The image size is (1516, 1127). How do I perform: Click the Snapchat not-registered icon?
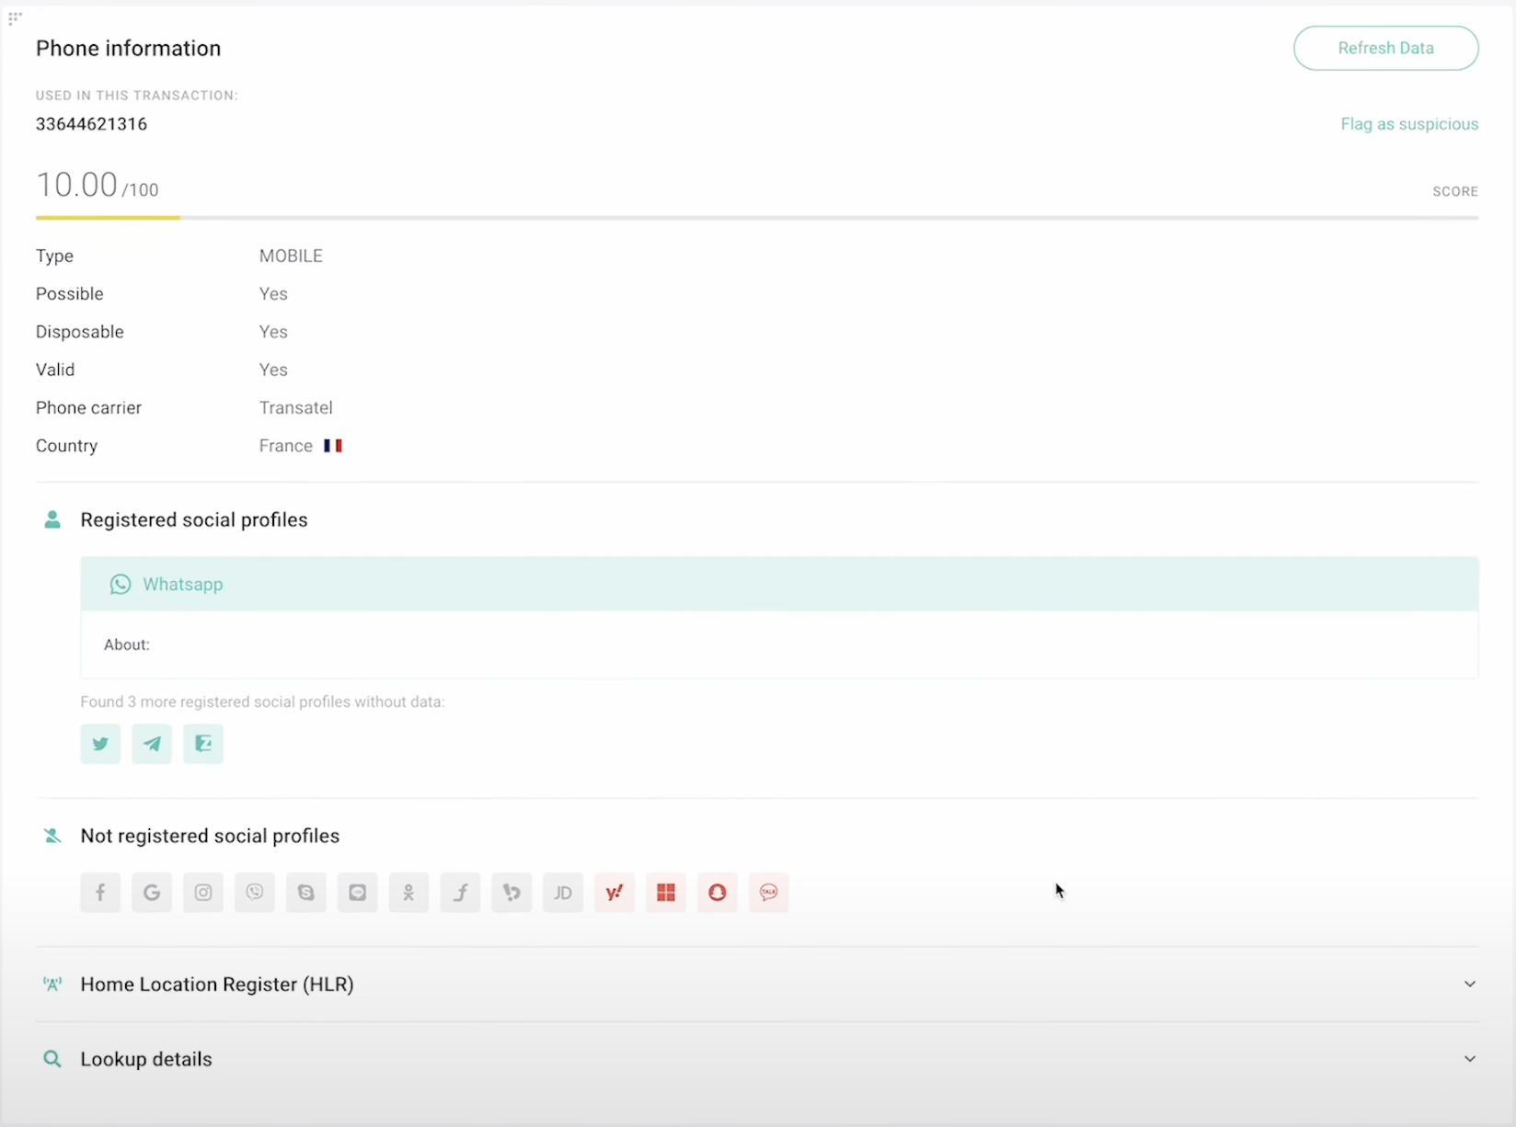718,893
